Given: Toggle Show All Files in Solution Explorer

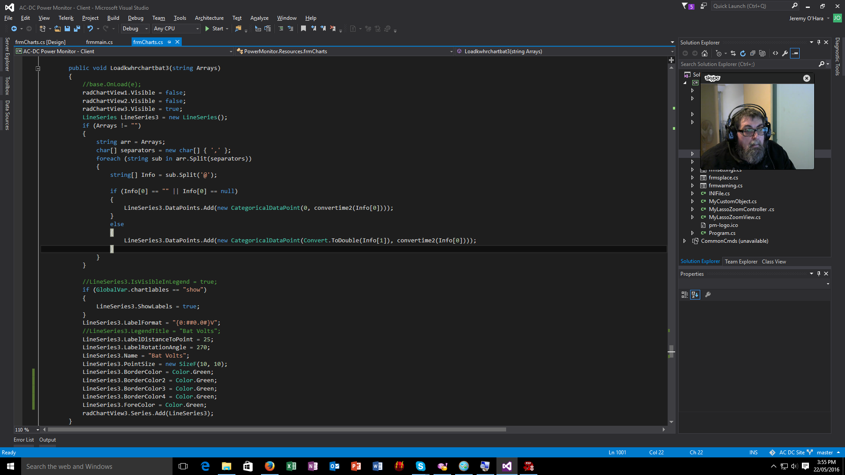Looking at the screenshot, I should (x=762, y=53).
